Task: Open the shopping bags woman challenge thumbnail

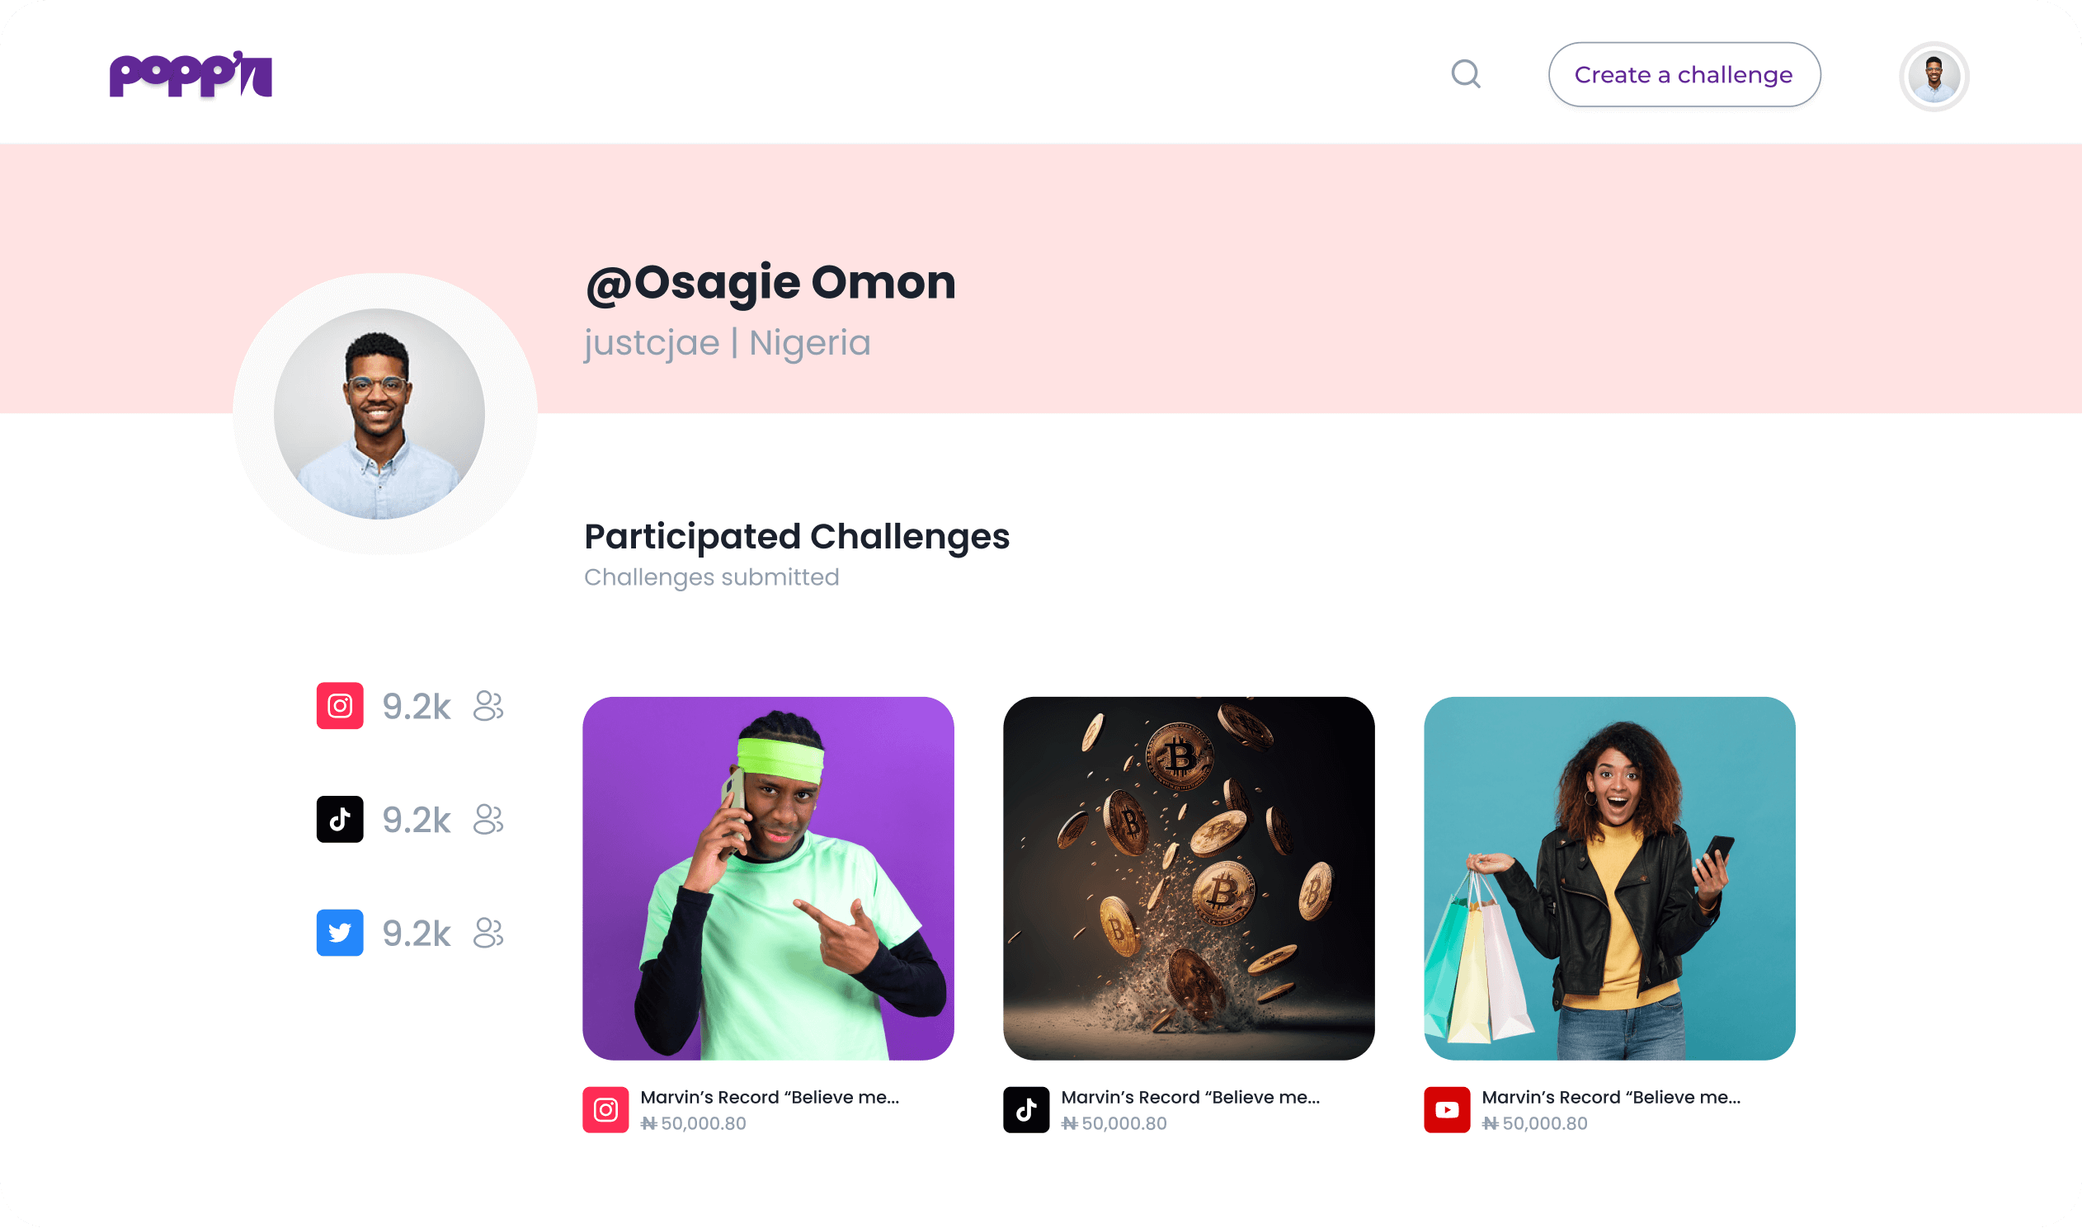Action: click(x=1609, y=878)
